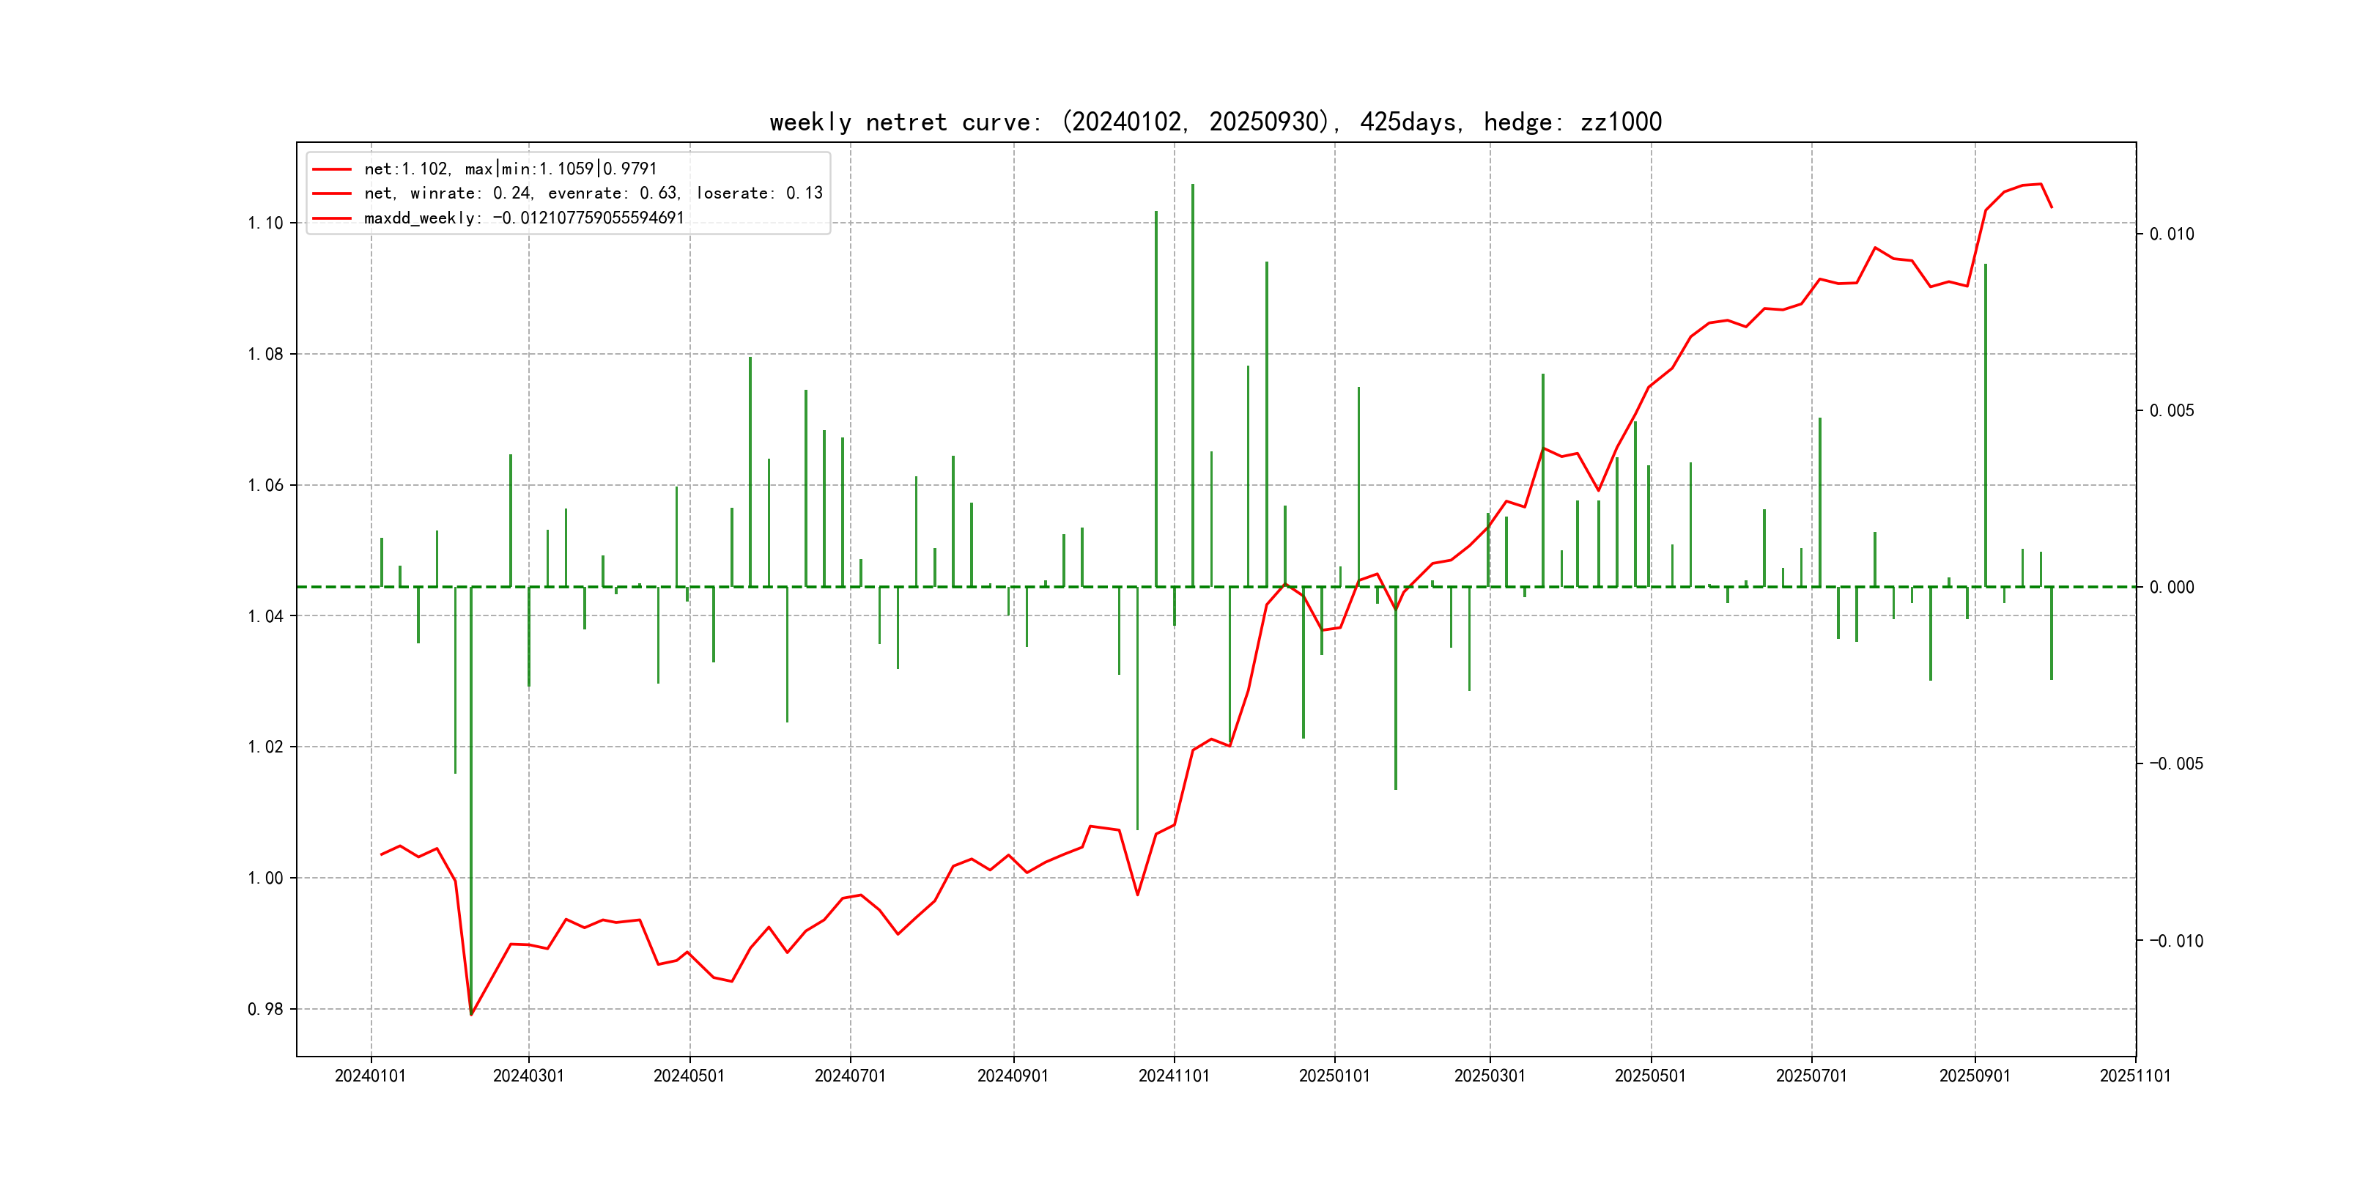Click the 20240301 x-axis label

(x=528, y=1076)
